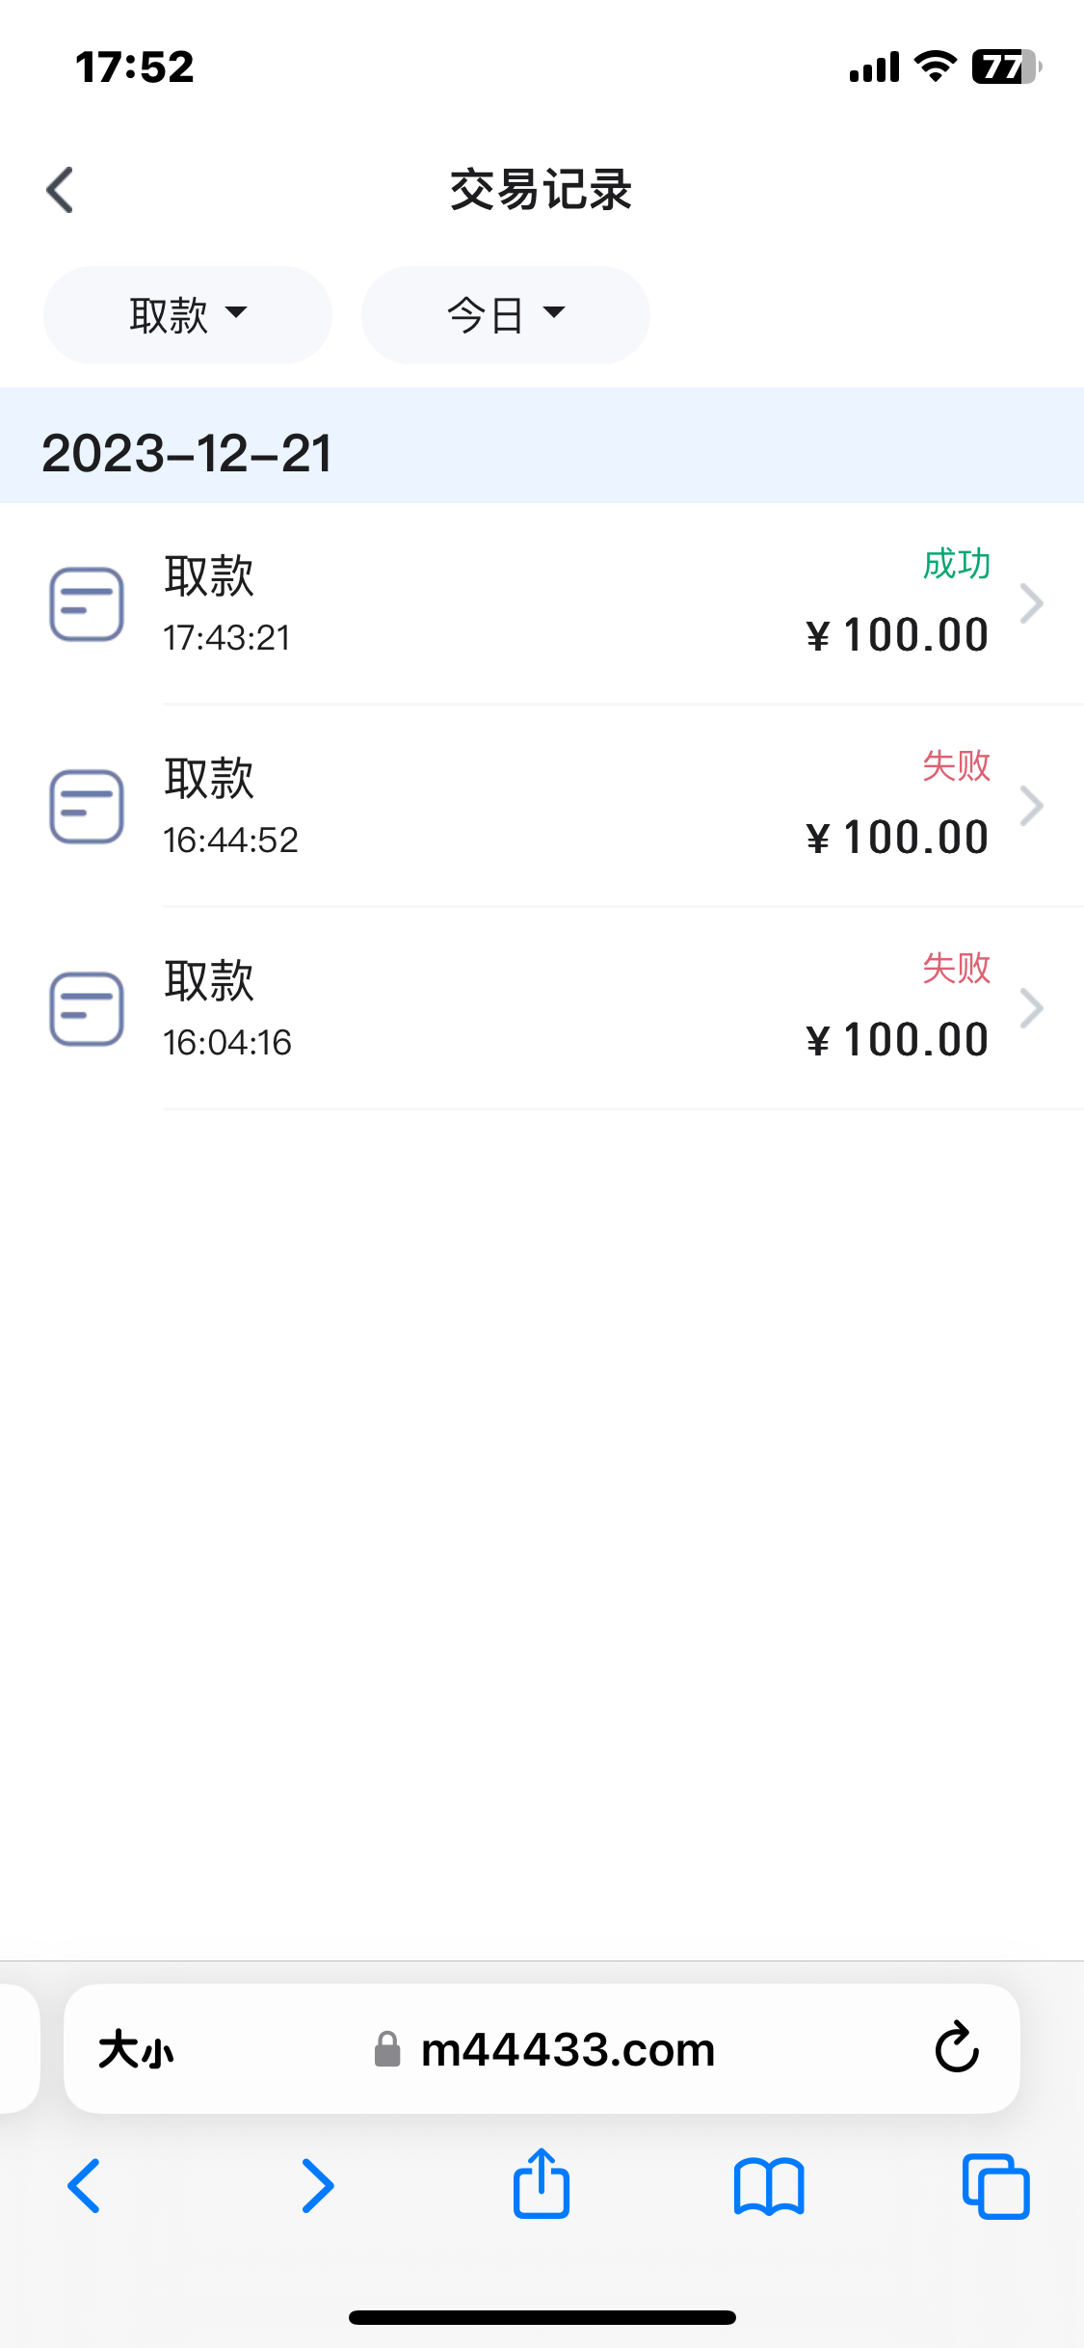Expand details chevron of the 成功 withdrawal
The width and height of the screenshot is (1084, 2348).
click(1032, 604)
